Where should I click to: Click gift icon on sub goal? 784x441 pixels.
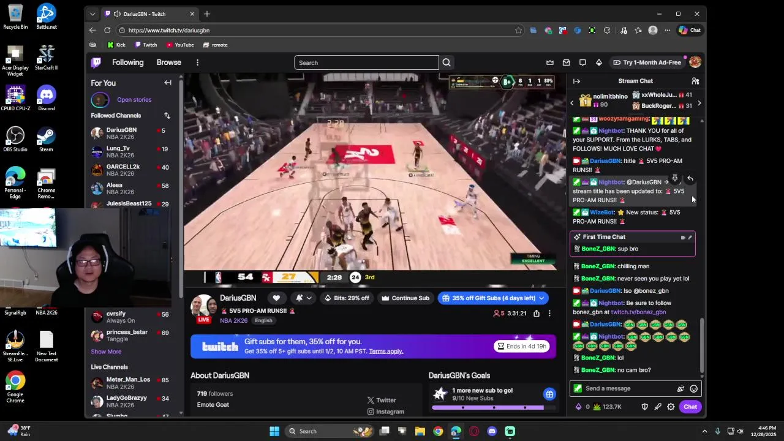pyautogui.click(x=549, y=394)
